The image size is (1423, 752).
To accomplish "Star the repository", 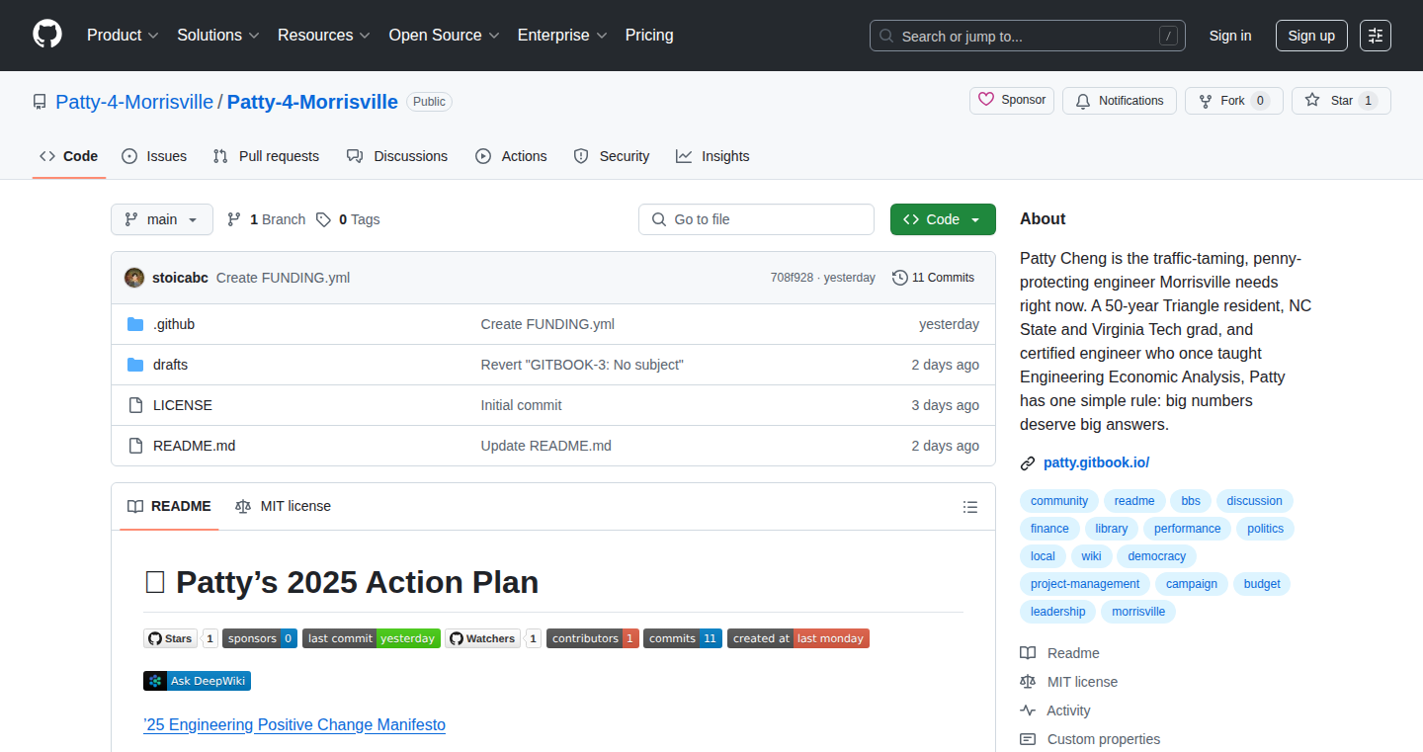I will tap(1341, 101).
